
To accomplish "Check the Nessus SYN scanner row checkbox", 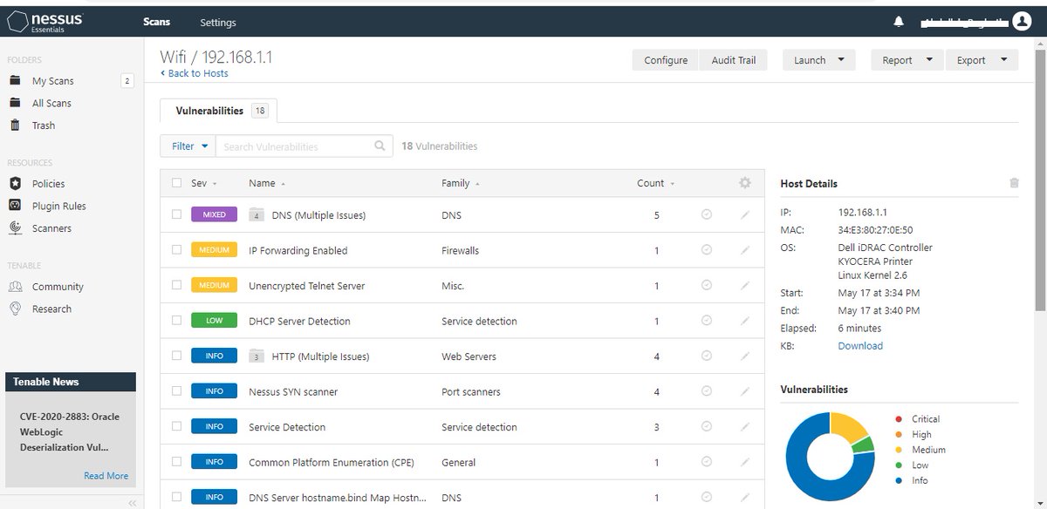I will click(x=177, y=391).
